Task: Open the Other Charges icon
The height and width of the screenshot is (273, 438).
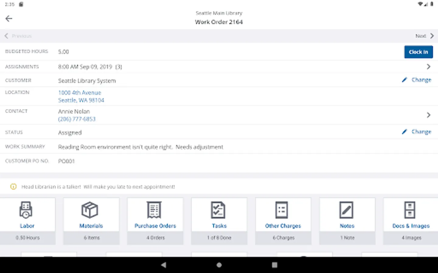Action: 282,210
